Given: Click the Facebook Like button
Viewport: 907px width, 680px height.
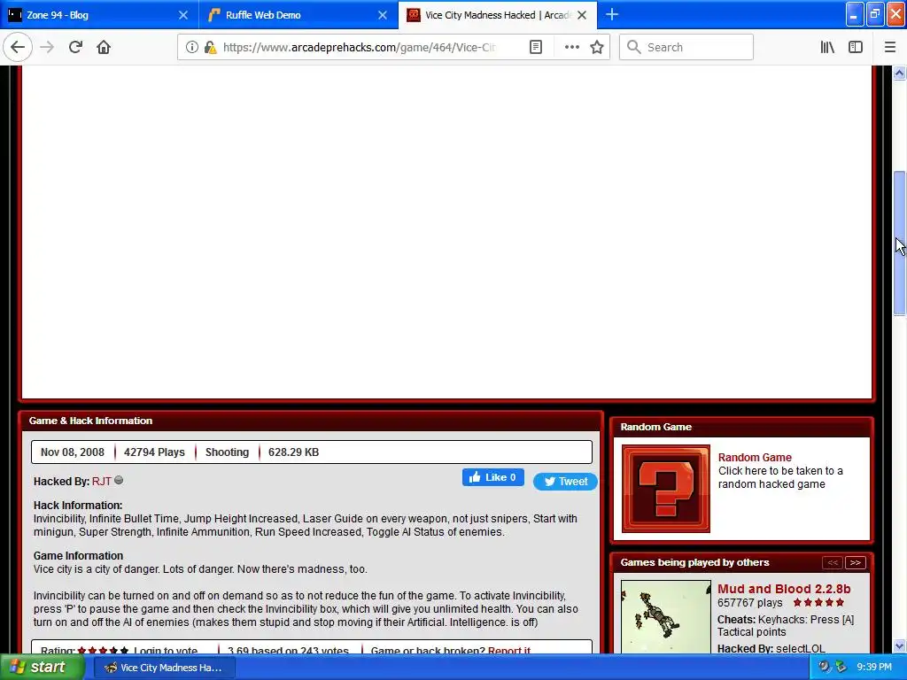Looking at the screenshot, I should 492,477.
